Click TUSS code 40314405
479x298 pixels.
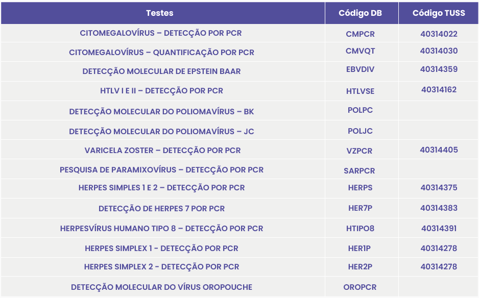pos(439,150)
